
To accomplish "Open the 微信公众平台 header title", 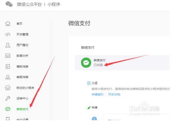I will point(29,4).
